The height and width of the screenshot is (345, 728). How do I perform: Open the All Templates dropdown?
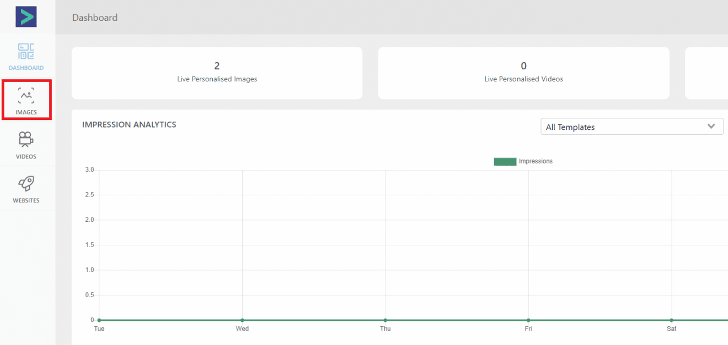(x=623, y=127)
